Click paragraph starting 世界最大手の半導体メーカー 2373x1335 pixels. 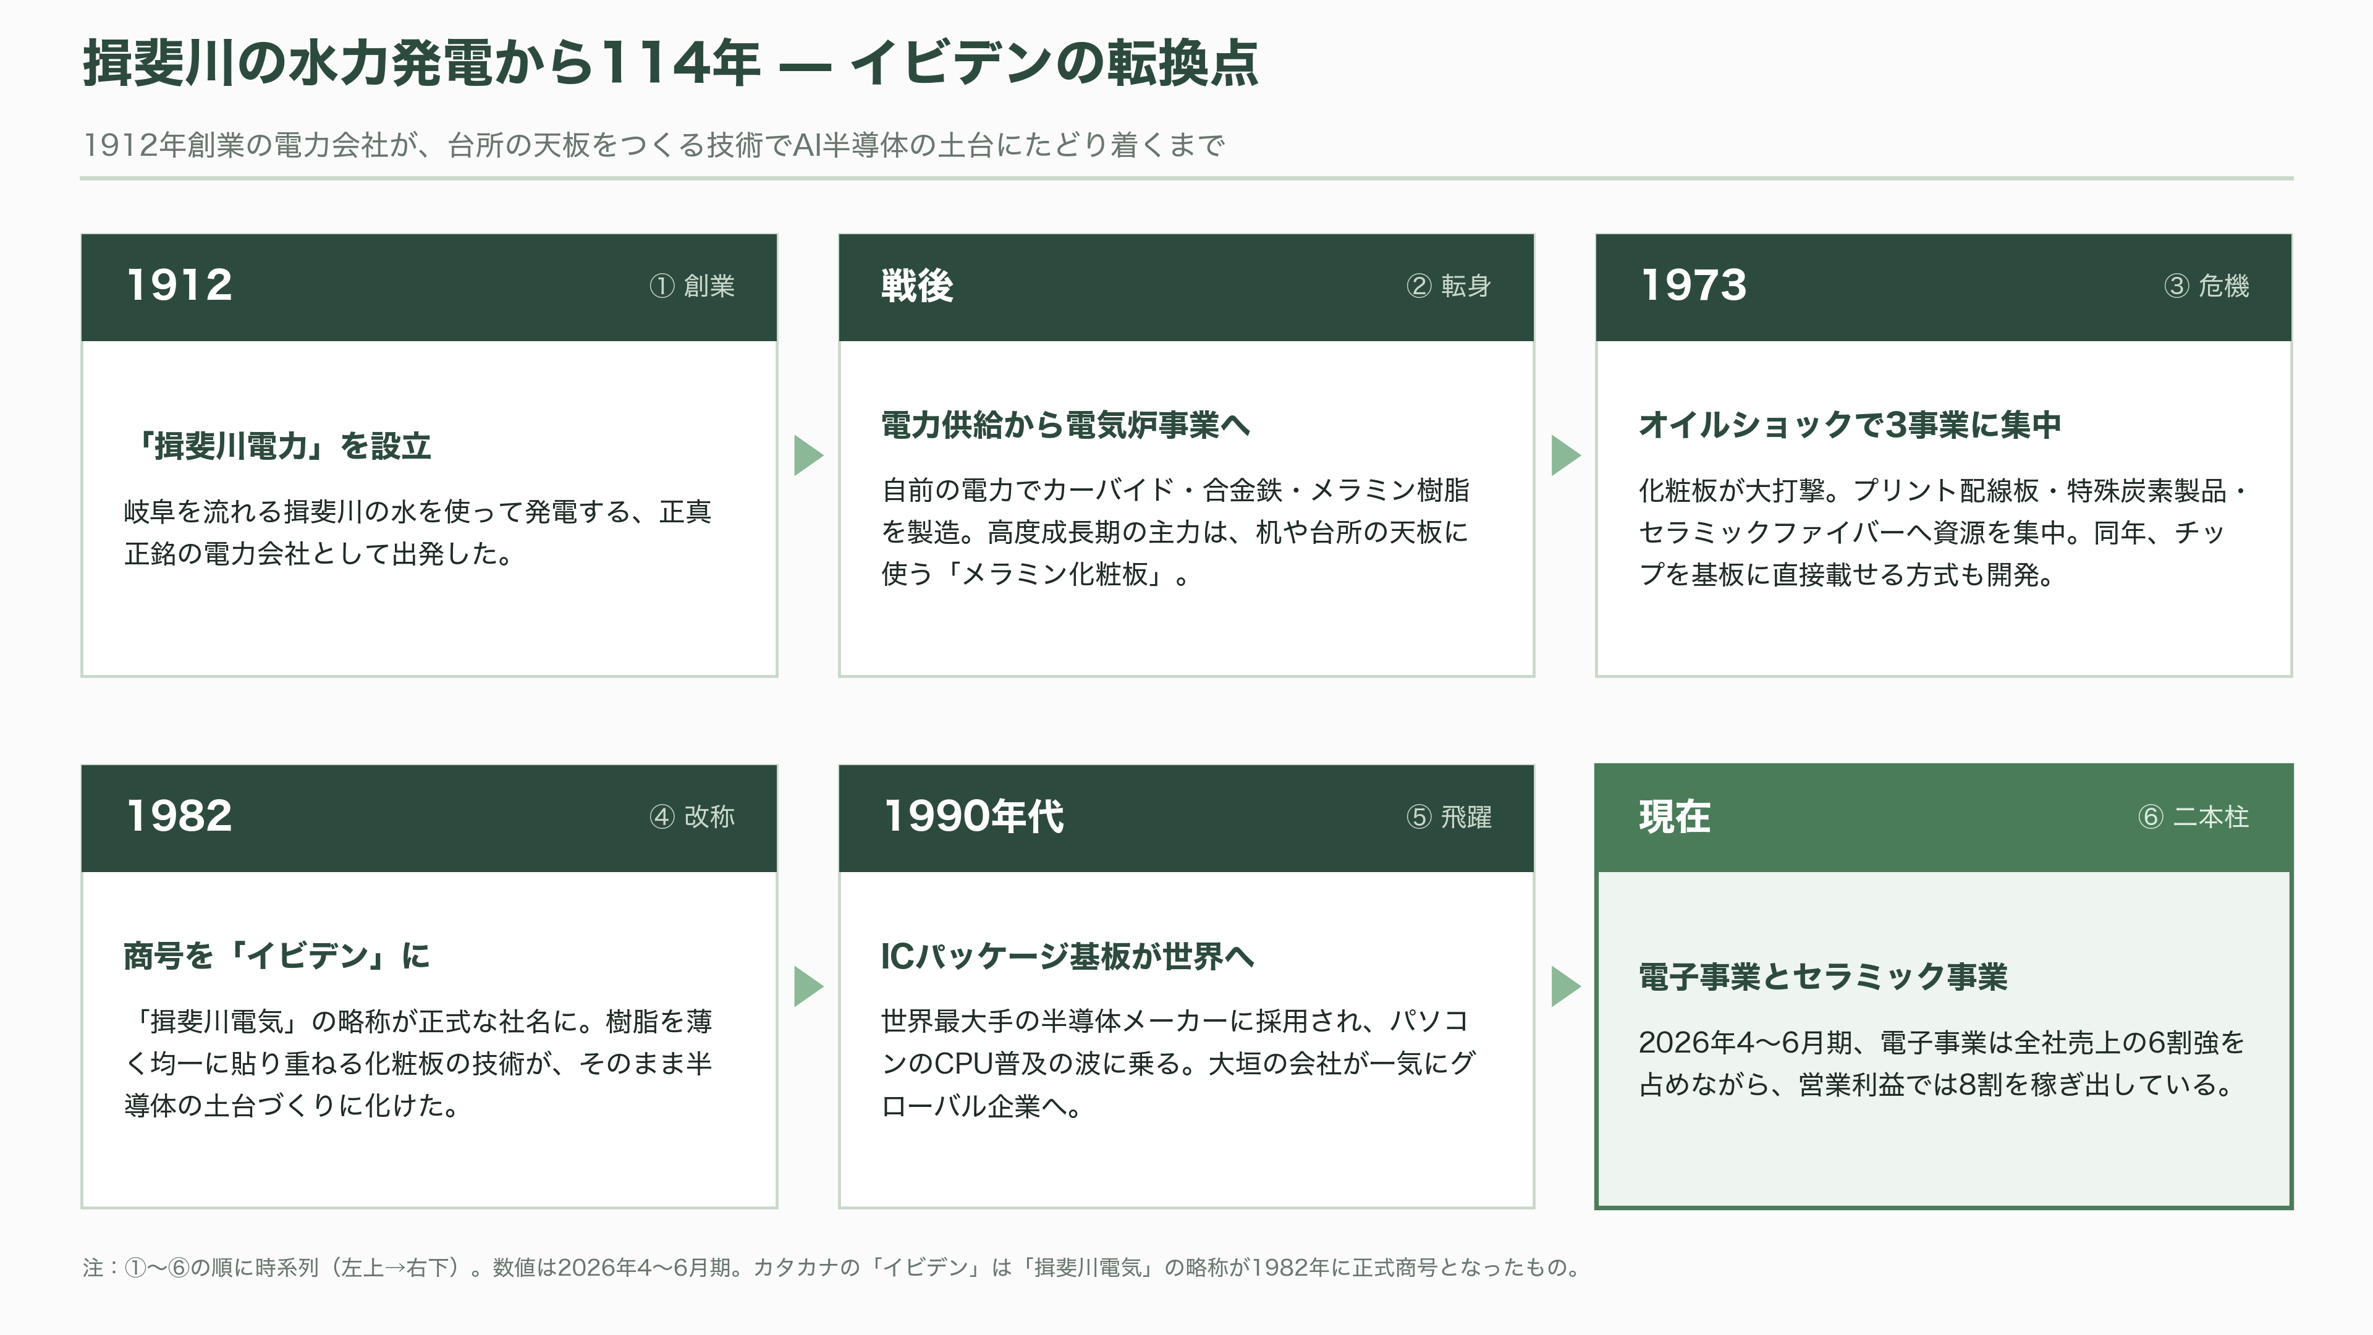pos(1178,1063)
